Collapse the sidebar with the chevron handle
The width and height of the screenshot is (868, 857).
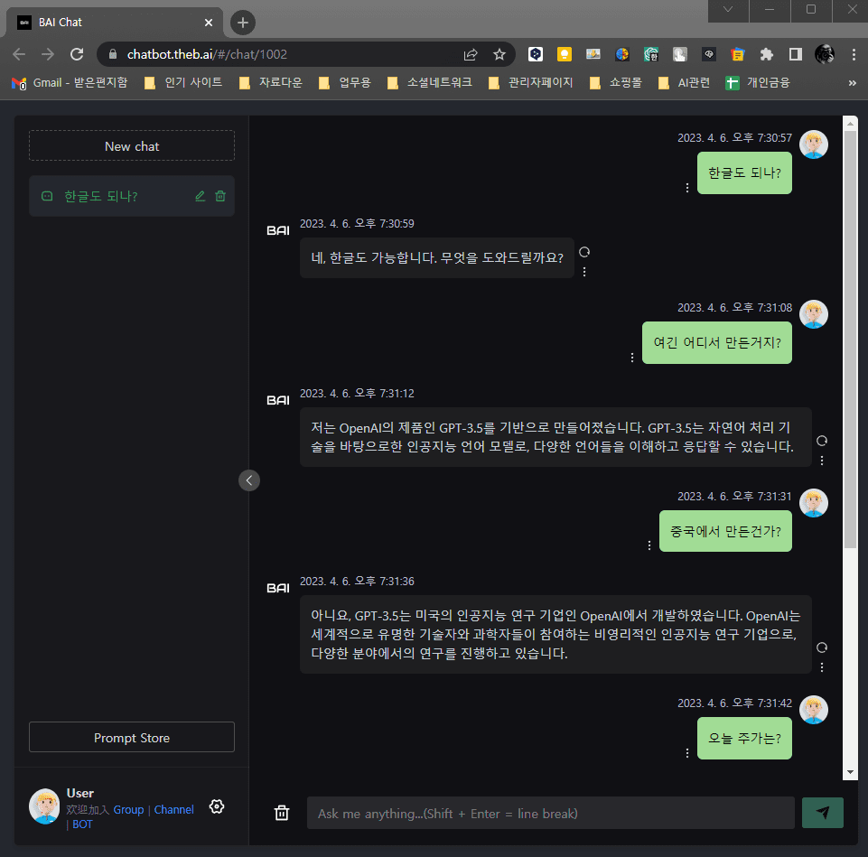(249, 480)
